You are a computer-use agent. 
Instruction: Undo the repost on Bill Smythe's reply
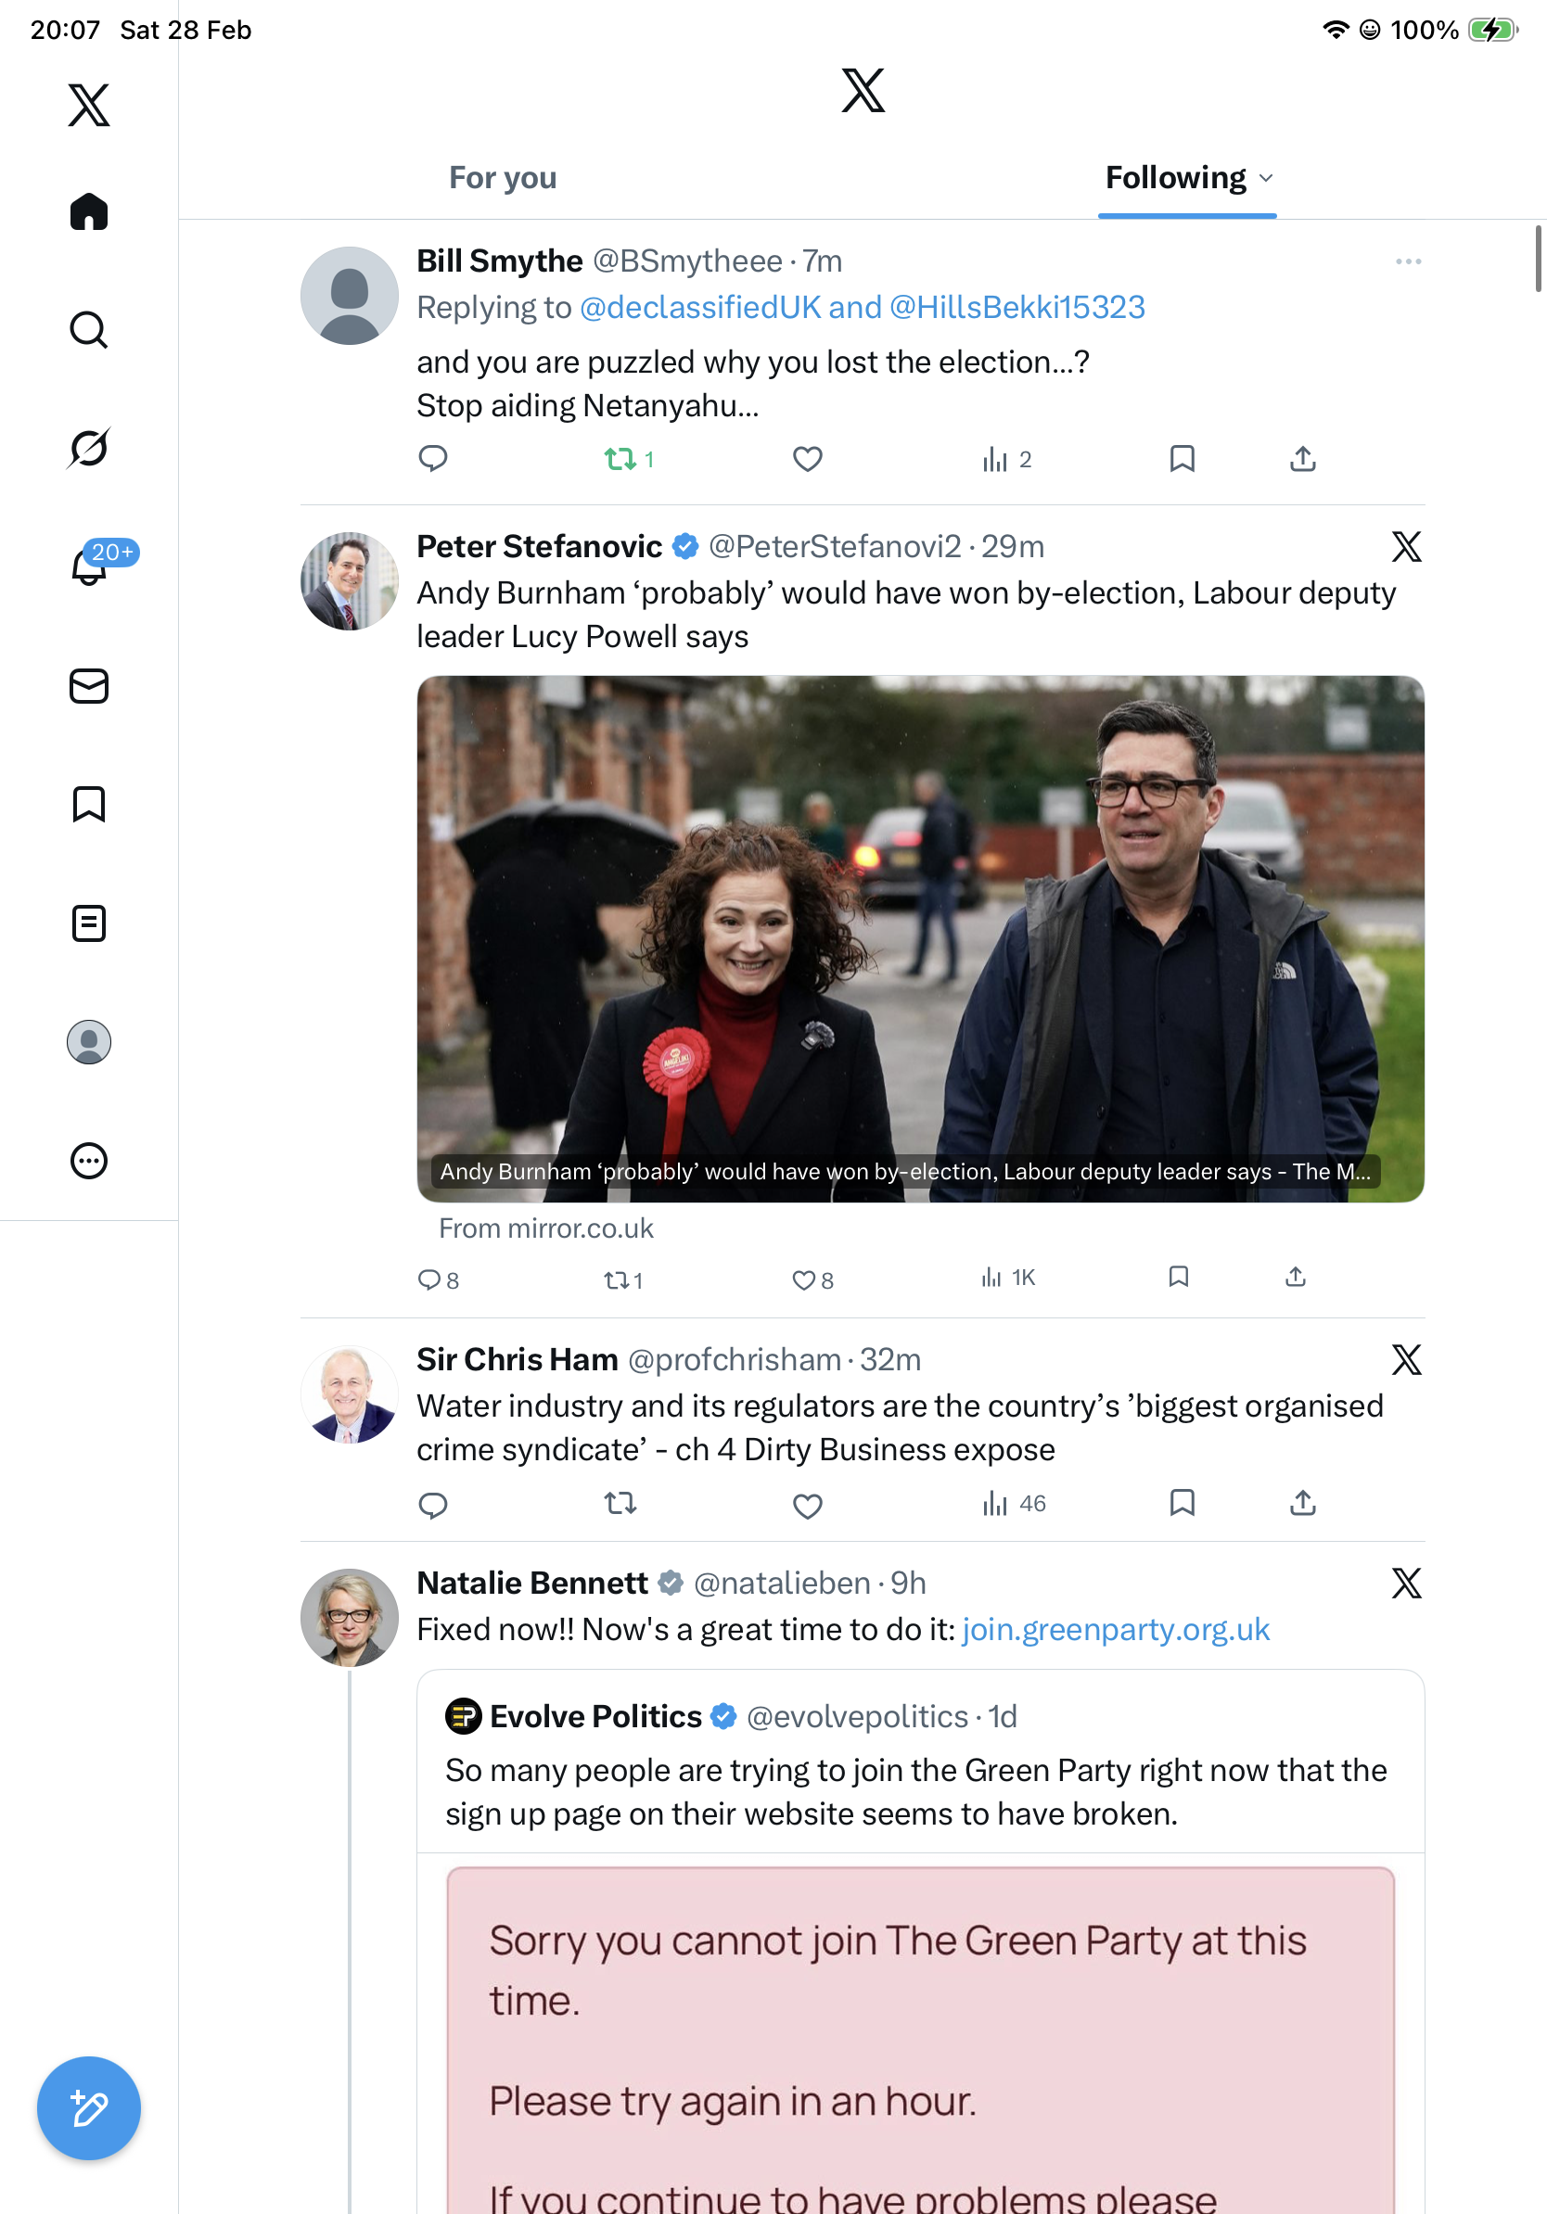tap(620, 459)
